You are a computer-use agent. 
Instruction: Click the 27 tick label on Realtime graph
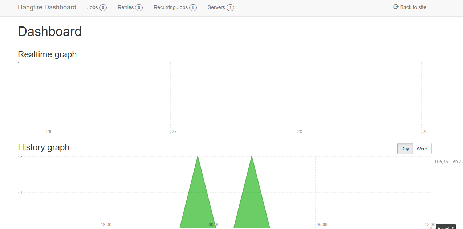pyautogui.click(x=174, y=132)
